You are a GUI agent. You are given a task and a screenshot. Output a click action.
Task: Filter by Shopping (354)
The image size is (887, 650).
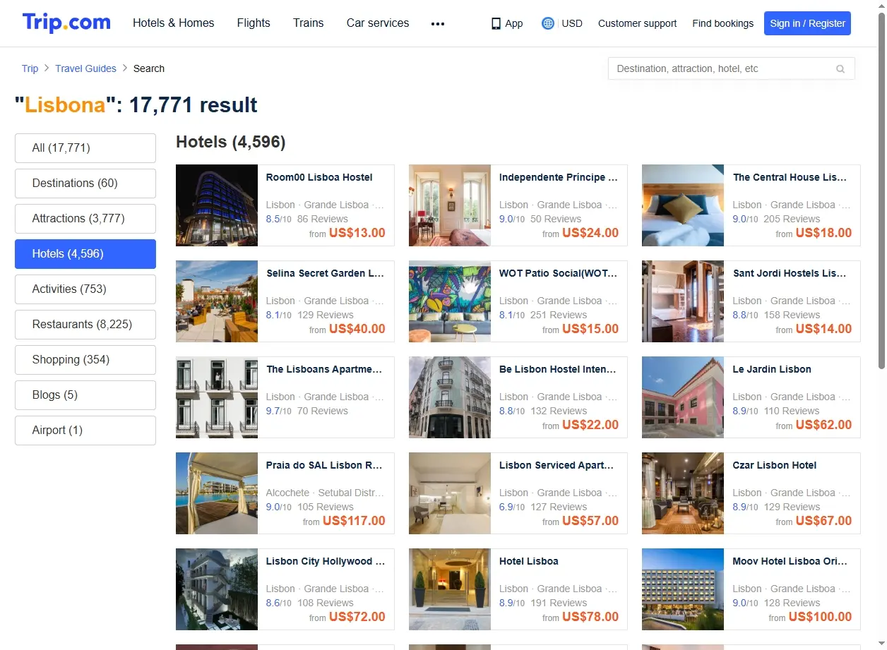[85, 360]
